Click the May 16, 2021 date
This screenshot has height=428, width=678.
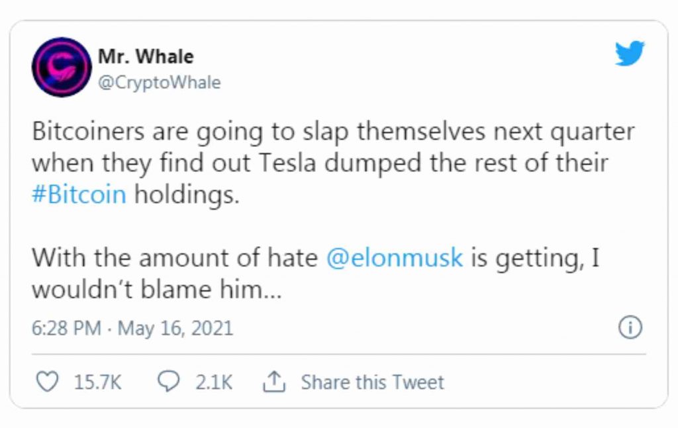coord(175,328)
